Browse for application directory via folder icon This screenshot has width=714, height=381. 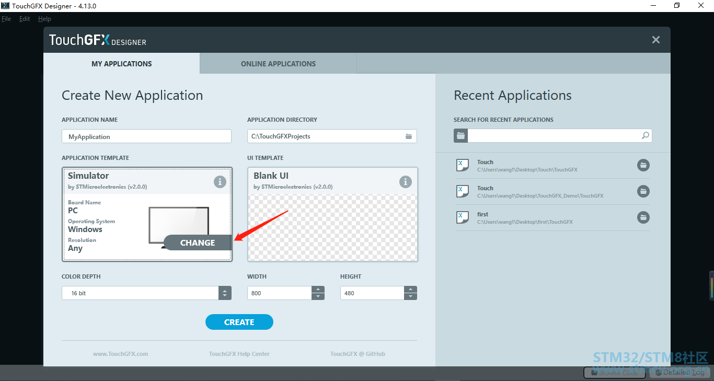409,136
